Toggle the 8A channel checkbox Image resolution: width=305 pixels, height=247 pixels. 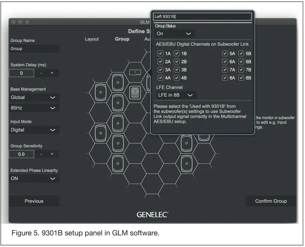pos(225,78)
